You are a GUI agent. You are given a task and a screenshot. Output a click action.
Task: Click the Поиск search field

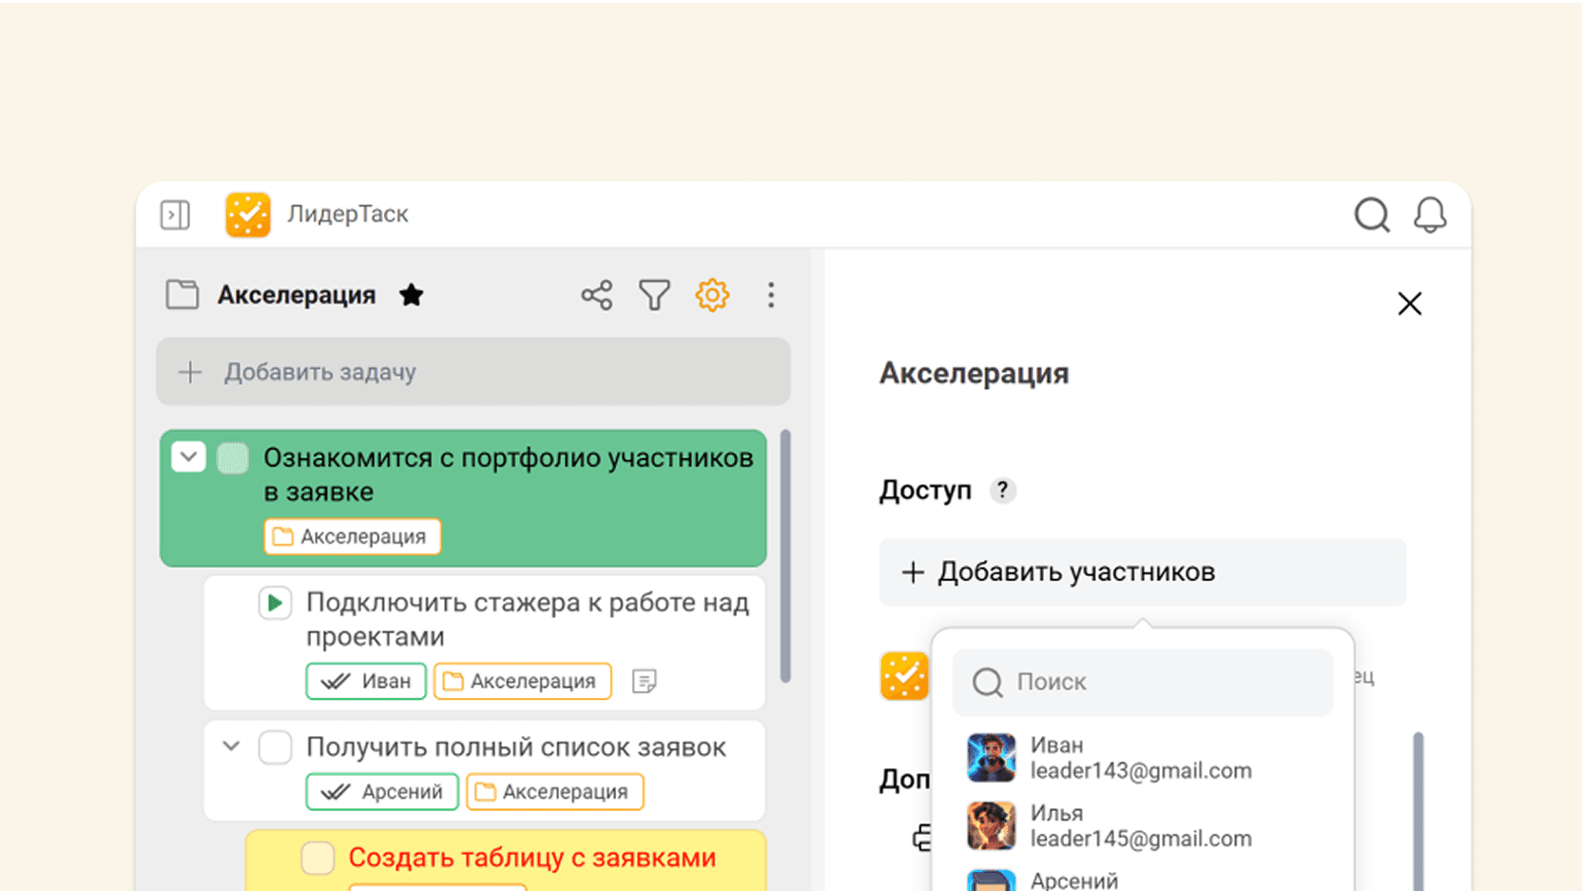1141,682
